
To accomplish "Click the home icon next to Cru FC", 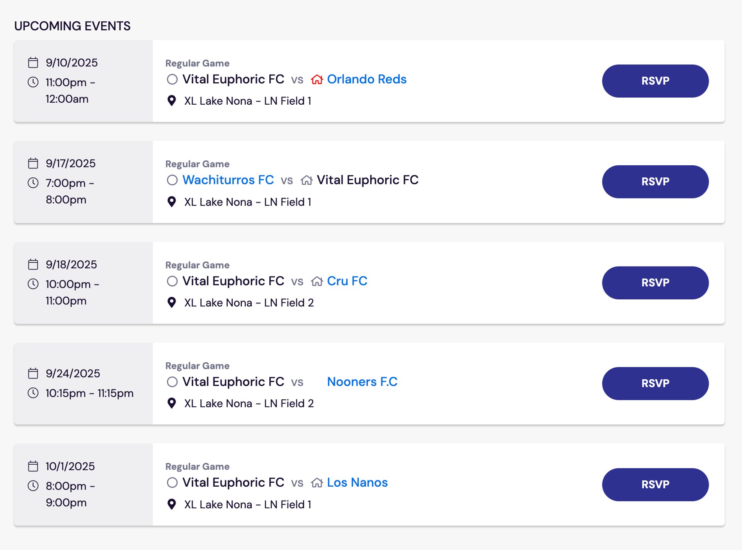I will pyautogui.click(x=317, y=281).
